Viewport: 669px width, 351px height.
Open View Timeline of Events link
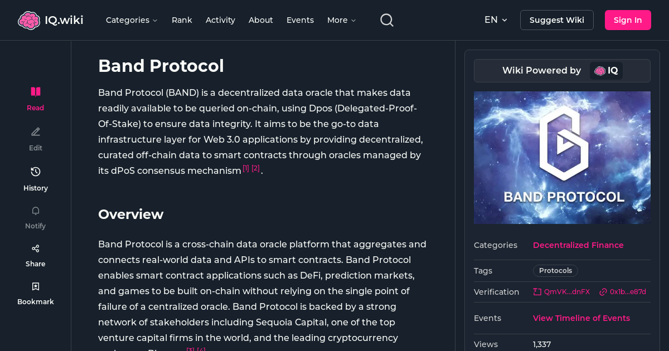(581, 318)
